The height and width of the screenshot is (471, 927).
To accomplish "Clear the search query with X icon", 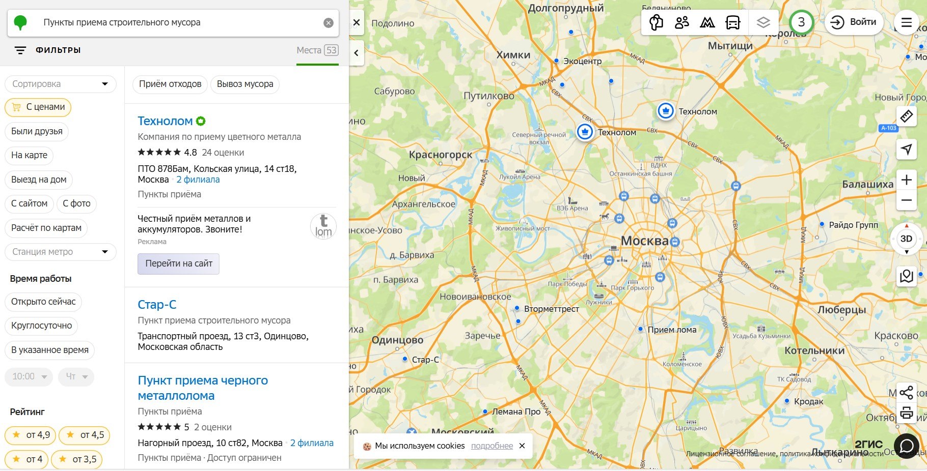I will [329, 23].
